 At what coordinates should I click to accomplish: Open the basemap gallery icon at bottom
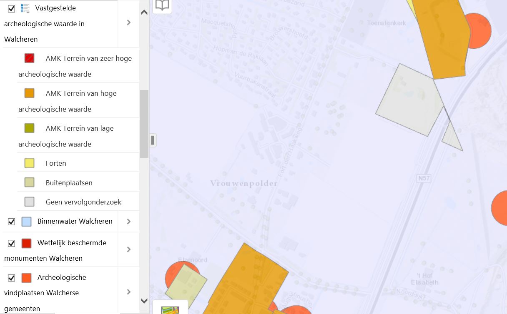[x=170, y=307]
